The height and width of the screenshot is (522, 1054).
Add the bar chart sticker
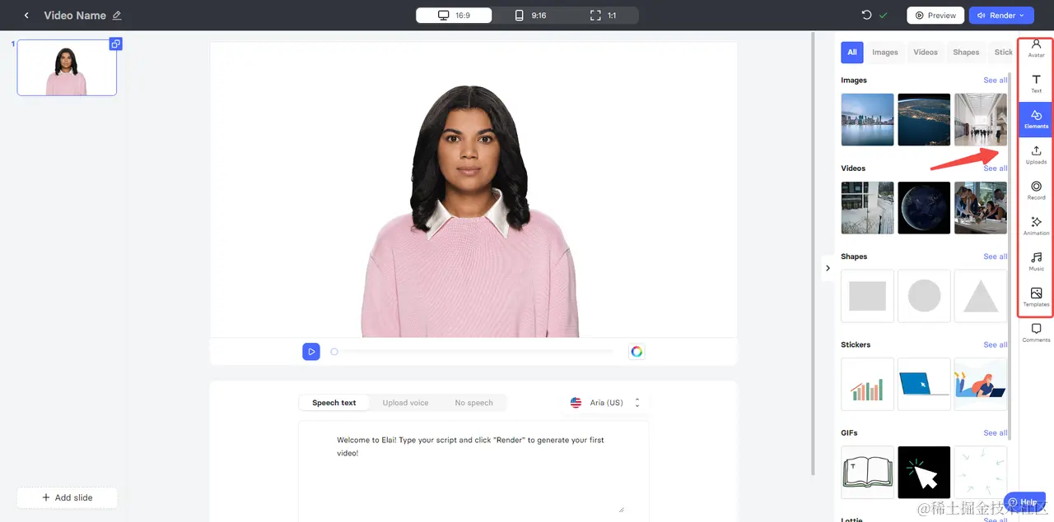[867, 384]
